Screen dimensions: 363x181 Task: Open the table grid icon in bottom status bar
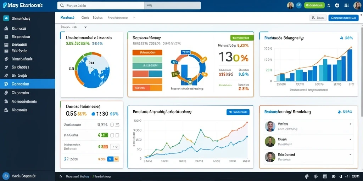[325, 176]
